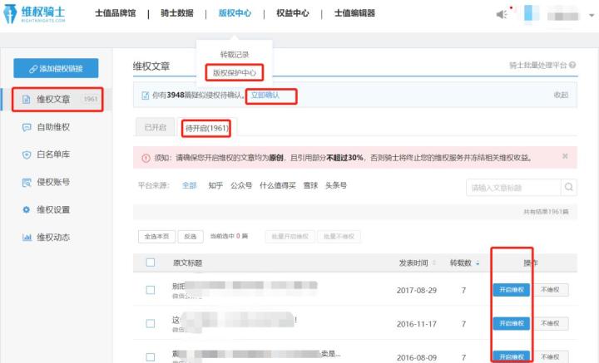Filter platform source by 什么值得买
Viewport: 599px width, 363px height.
[x=278, y=186]
